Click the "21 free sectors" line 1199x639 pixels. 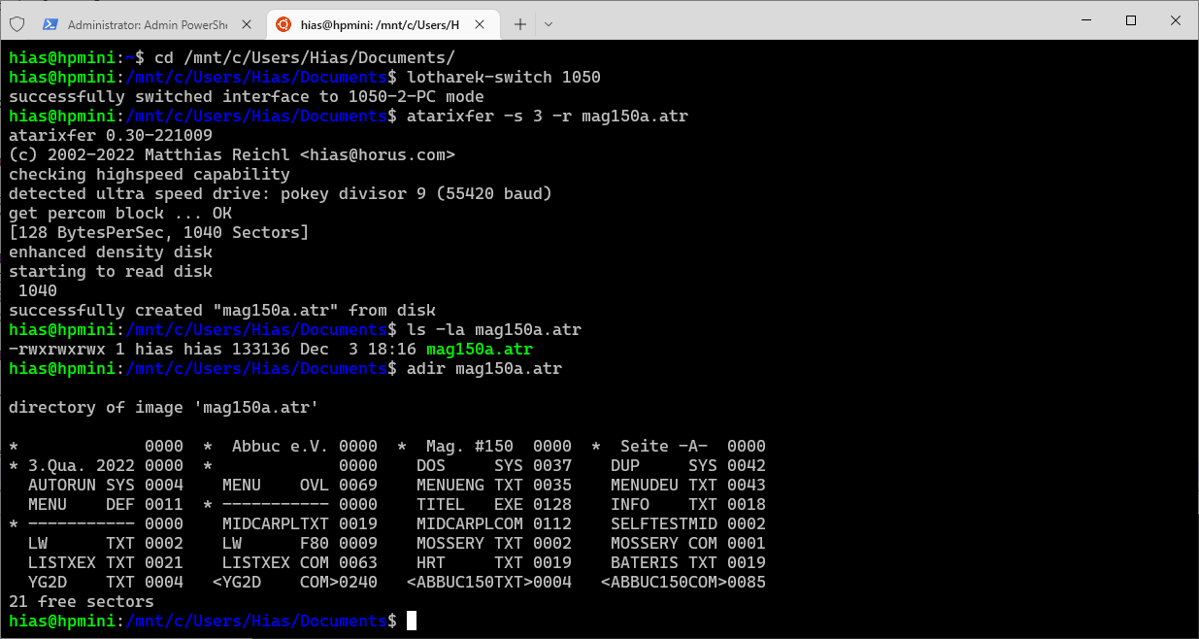(x=81, y=601)
